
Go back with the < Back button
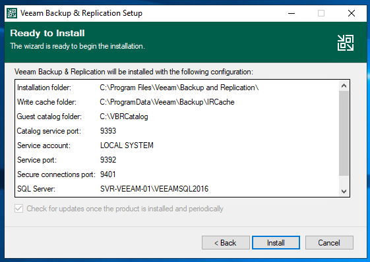coord(226,242)
